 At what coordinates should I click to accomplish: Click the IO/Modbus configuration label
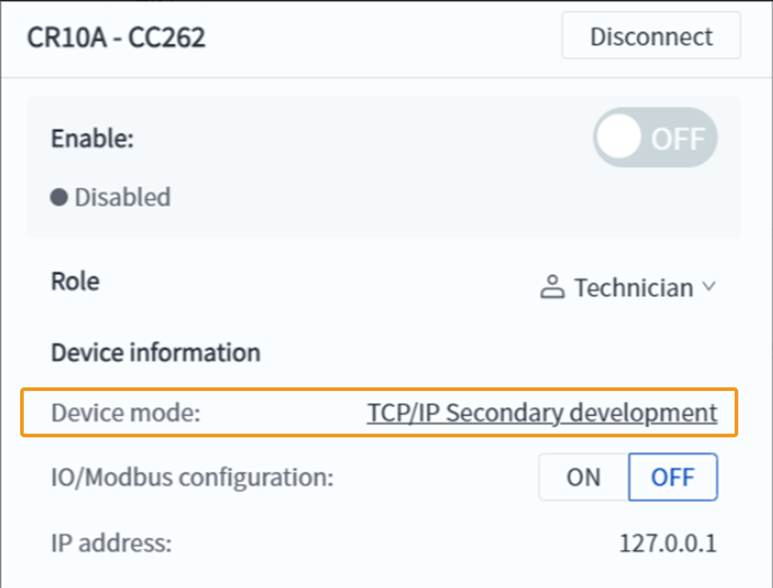click(x=192, y=477)
